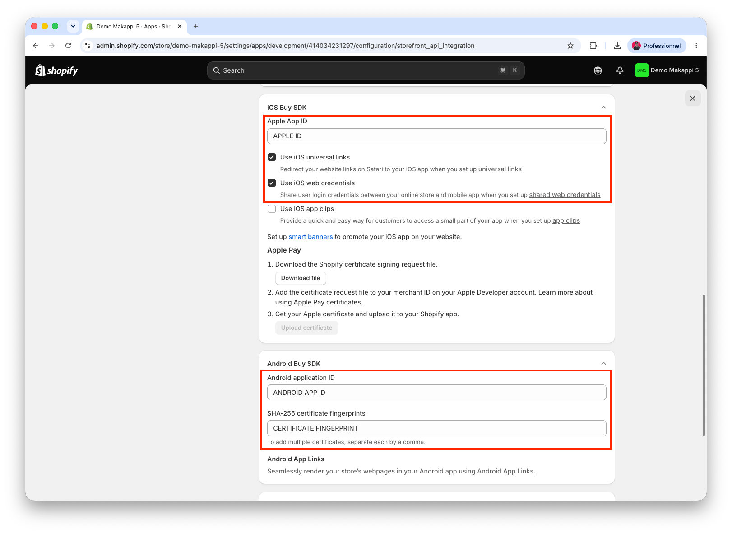The width and height of the screenshot is (732, 534).
Task: Open the Demo Makappi 5 store menu
Action: point(667,70)
